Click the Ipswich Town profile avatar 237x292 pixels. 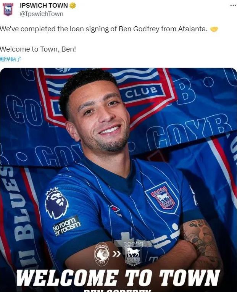[x=8, y=9]
